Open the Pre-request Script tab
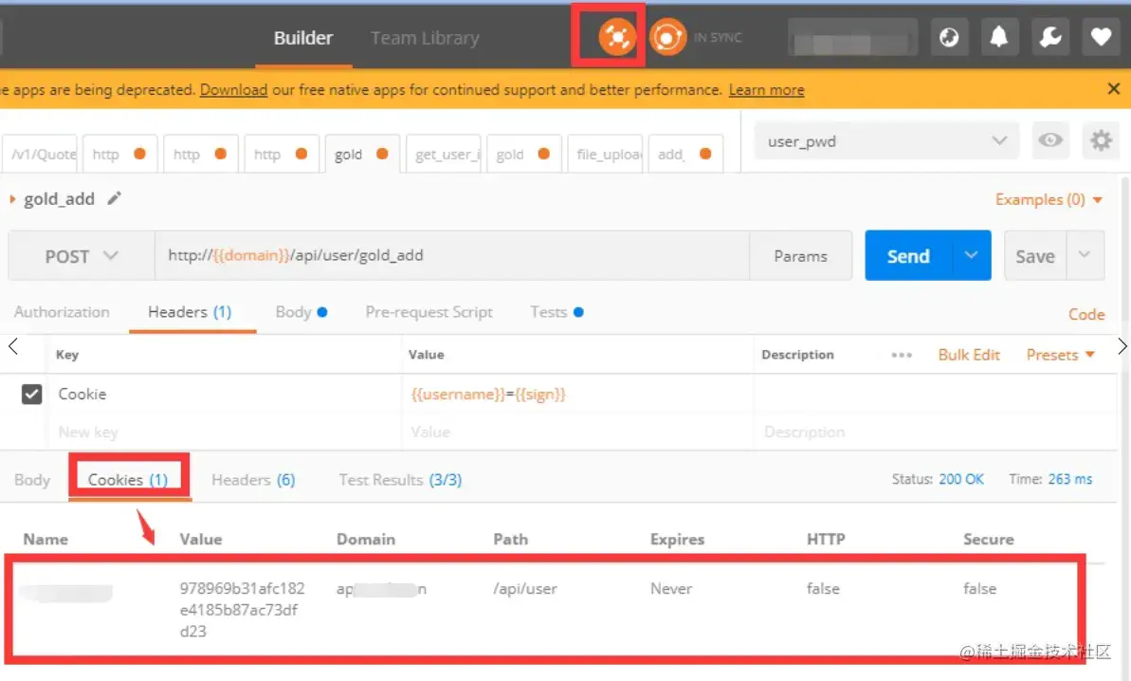1131x681 pixels. [x=429, y=312]
